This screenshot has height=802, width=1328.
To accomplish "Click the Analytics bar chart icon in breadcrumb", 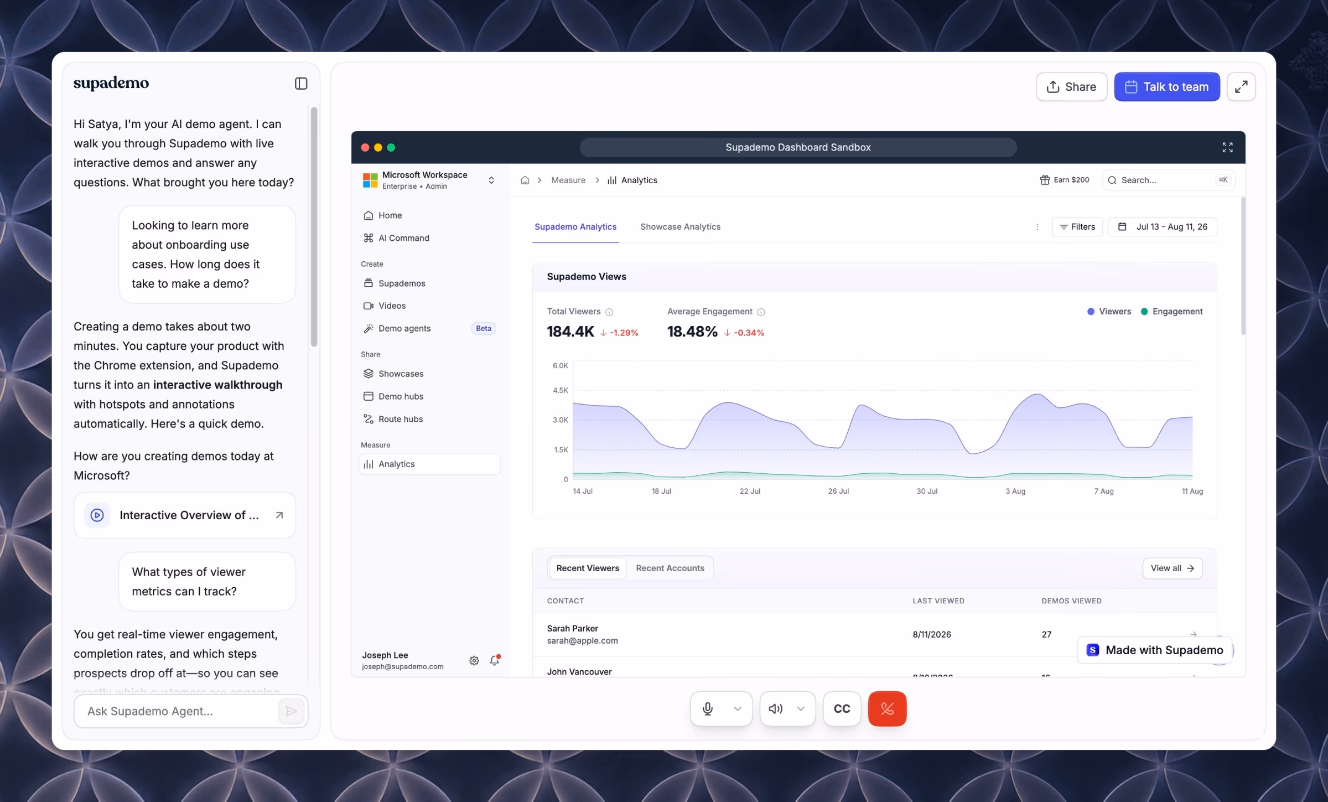I will coord(611,180).
